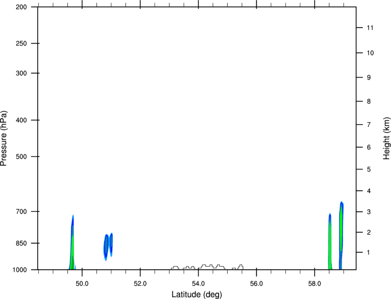Pick the 1 km height label
The height and width of the screenshot is (299, 391).
368,253
